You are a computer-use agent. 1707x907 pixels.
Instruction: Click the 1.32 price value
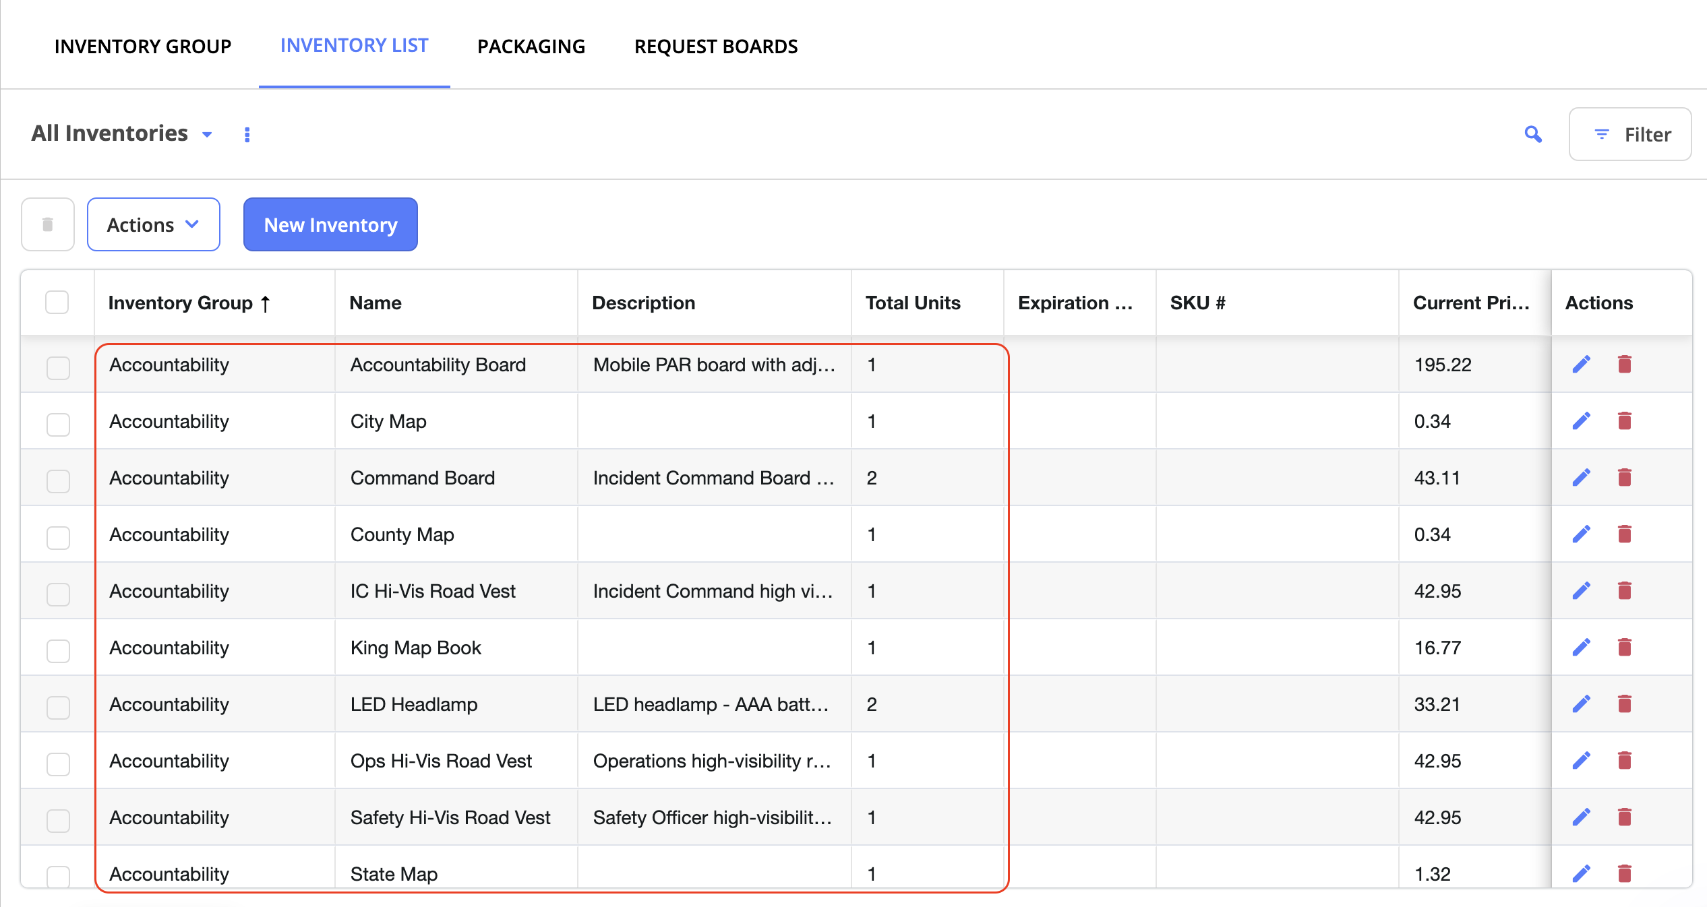click(x=1433, y=874)
